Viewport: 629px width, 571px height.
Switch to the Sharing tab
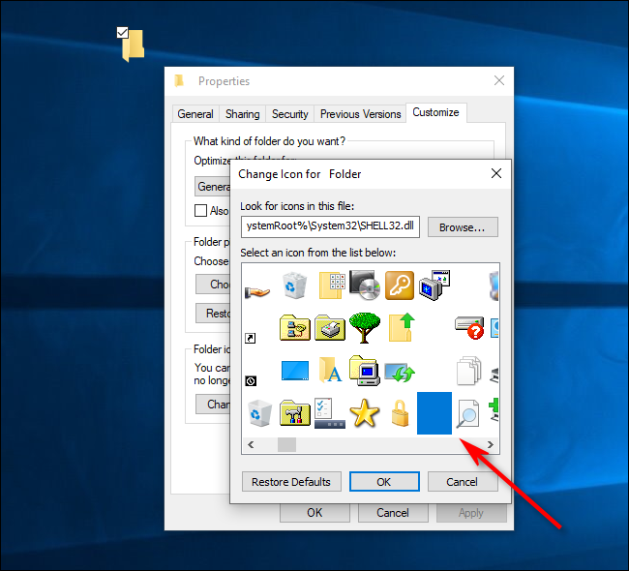[242, 114]
